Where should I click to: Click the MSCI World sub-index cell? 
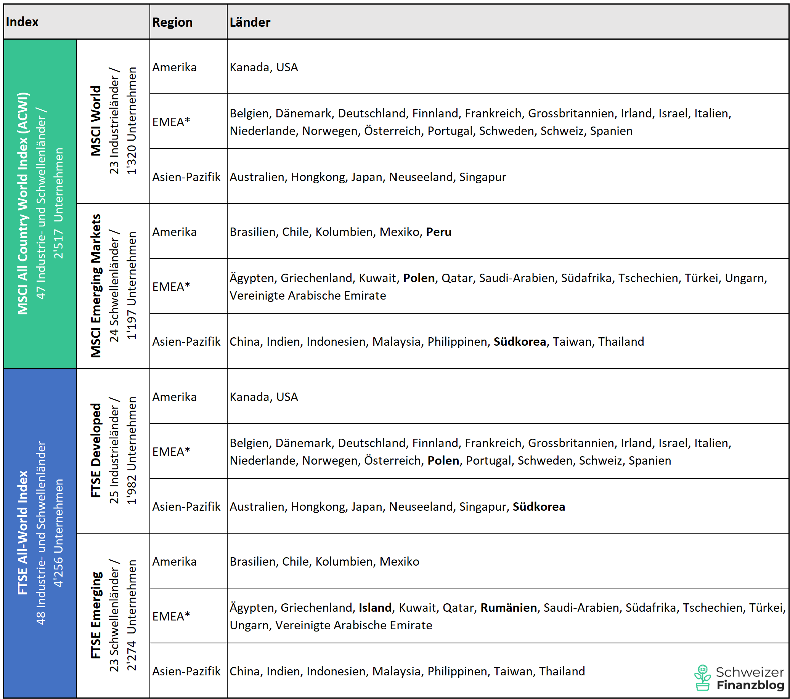pyautogui.click(x=113, y=121)
